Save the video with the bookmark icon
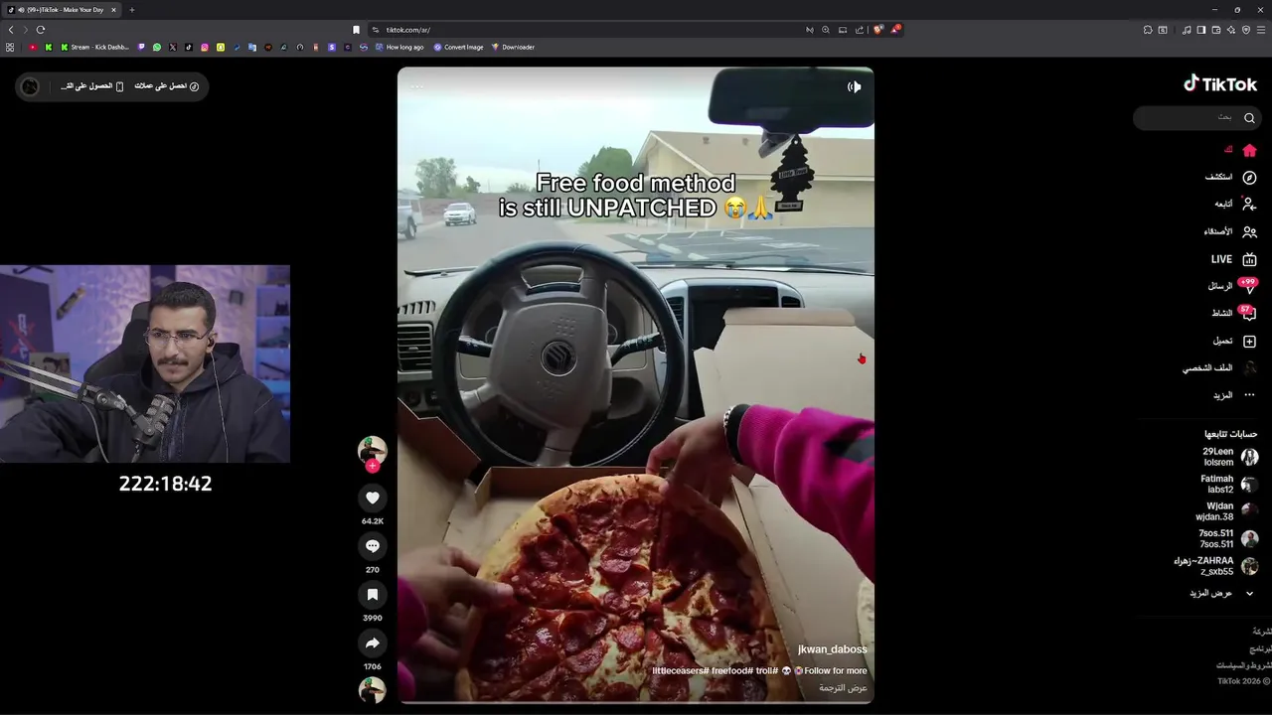 pos(373,594)
